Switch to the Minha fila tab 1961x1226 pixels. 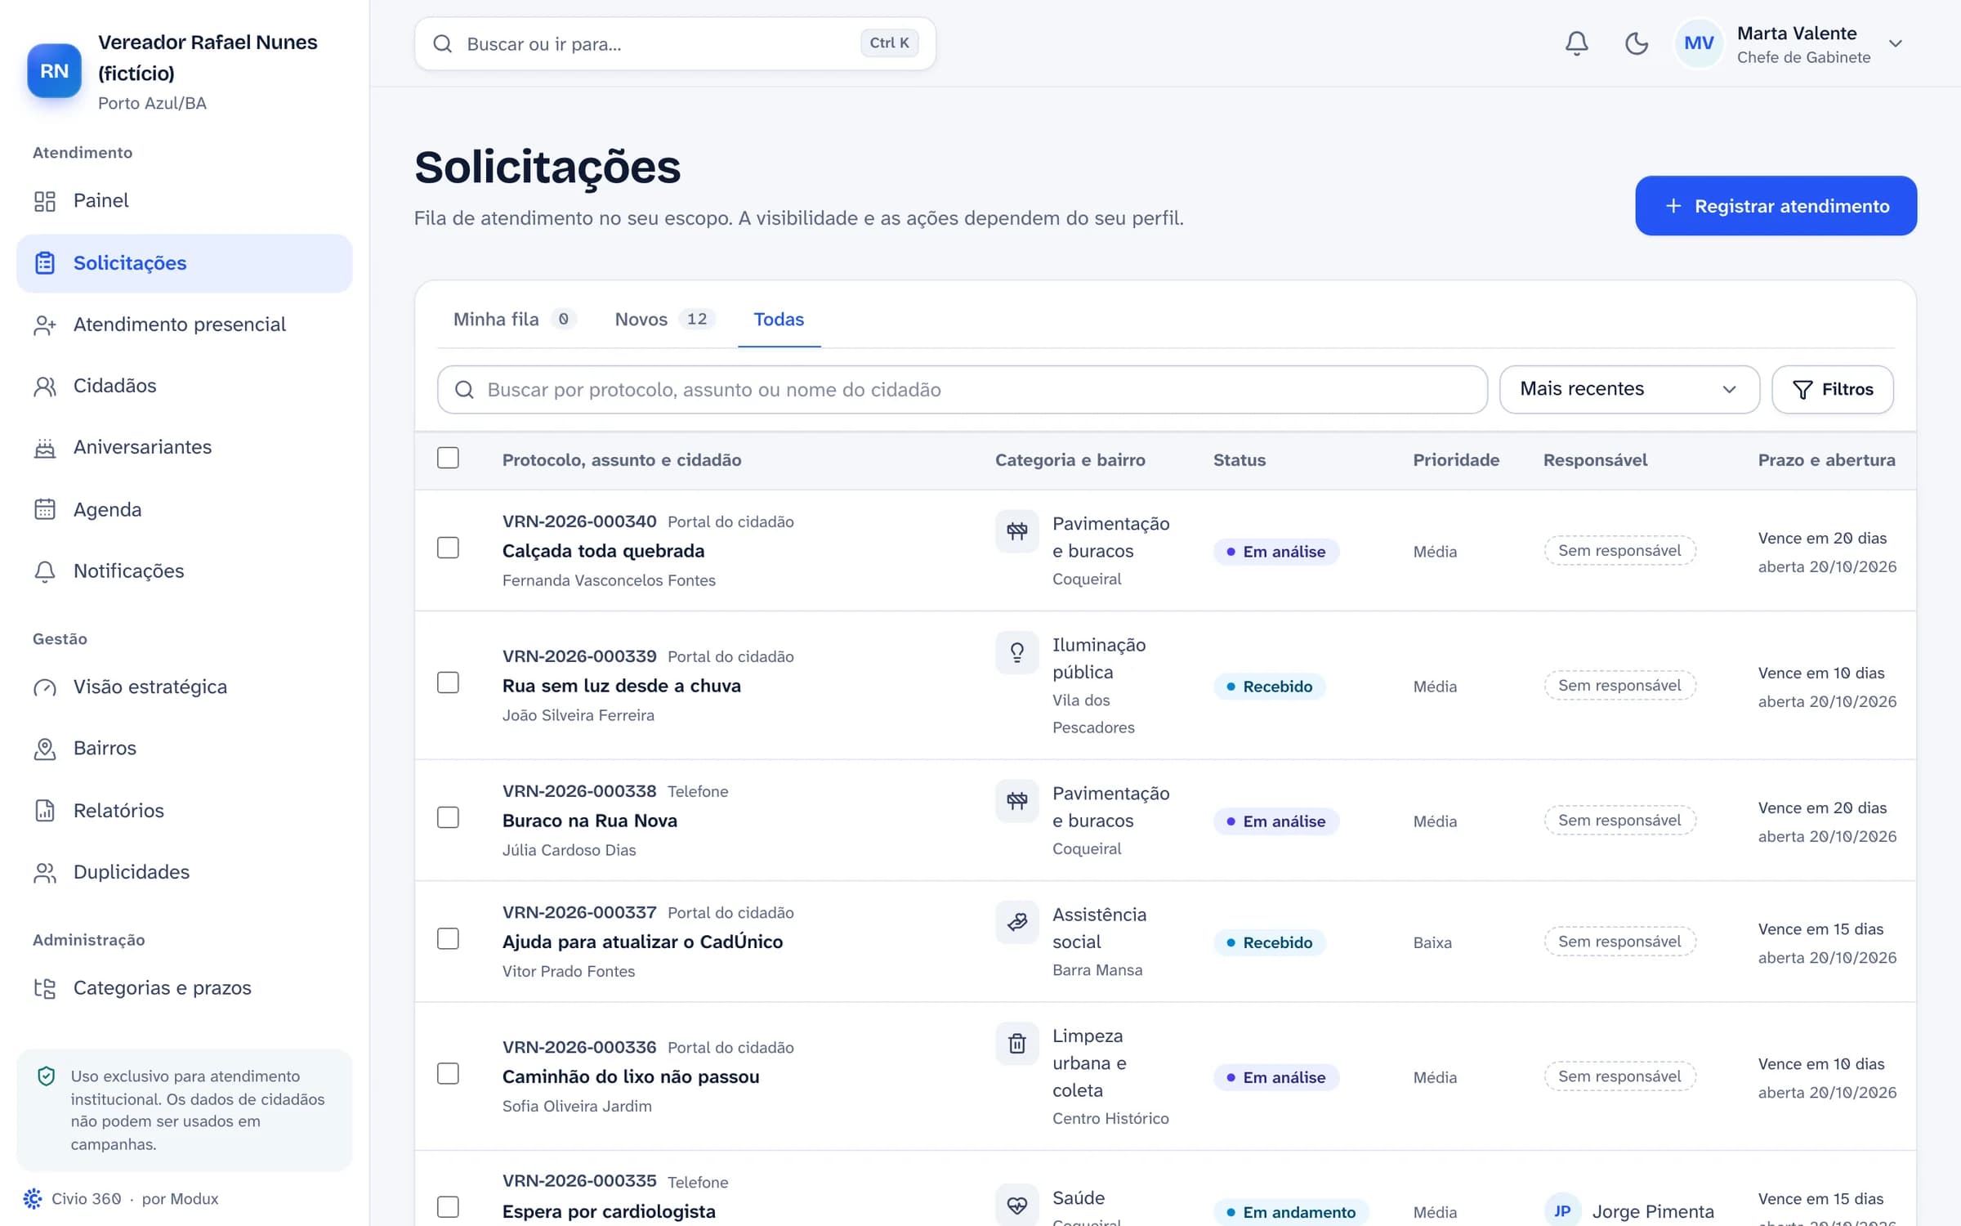[x=515, y=320]
